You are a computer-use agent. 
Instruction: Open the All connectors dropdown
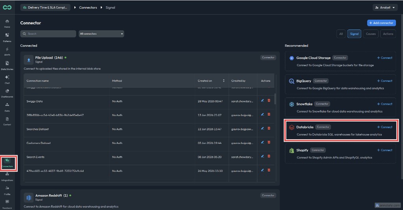click(101, 34)
